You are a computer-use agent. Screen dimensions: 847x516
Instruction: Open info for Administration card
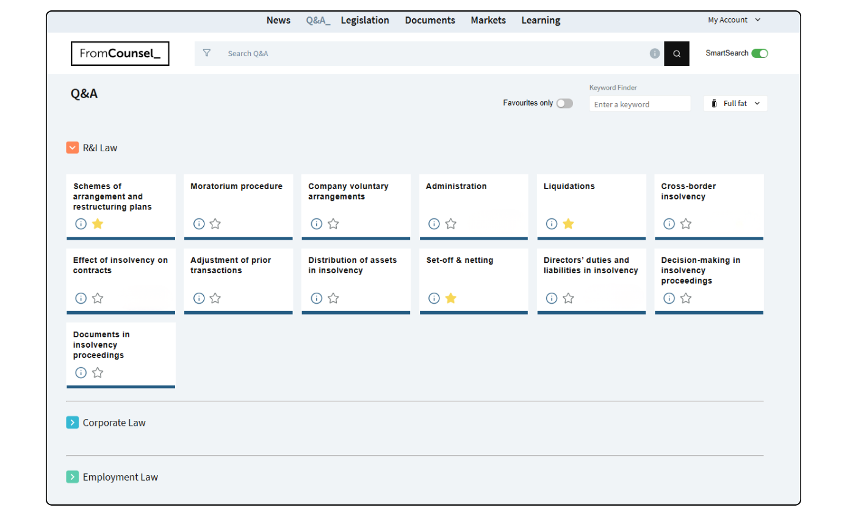tap(434, 224)
